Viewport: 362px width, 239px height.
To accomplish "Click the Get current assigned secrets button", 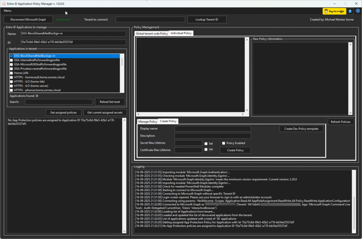I will [x=104, y=113].
